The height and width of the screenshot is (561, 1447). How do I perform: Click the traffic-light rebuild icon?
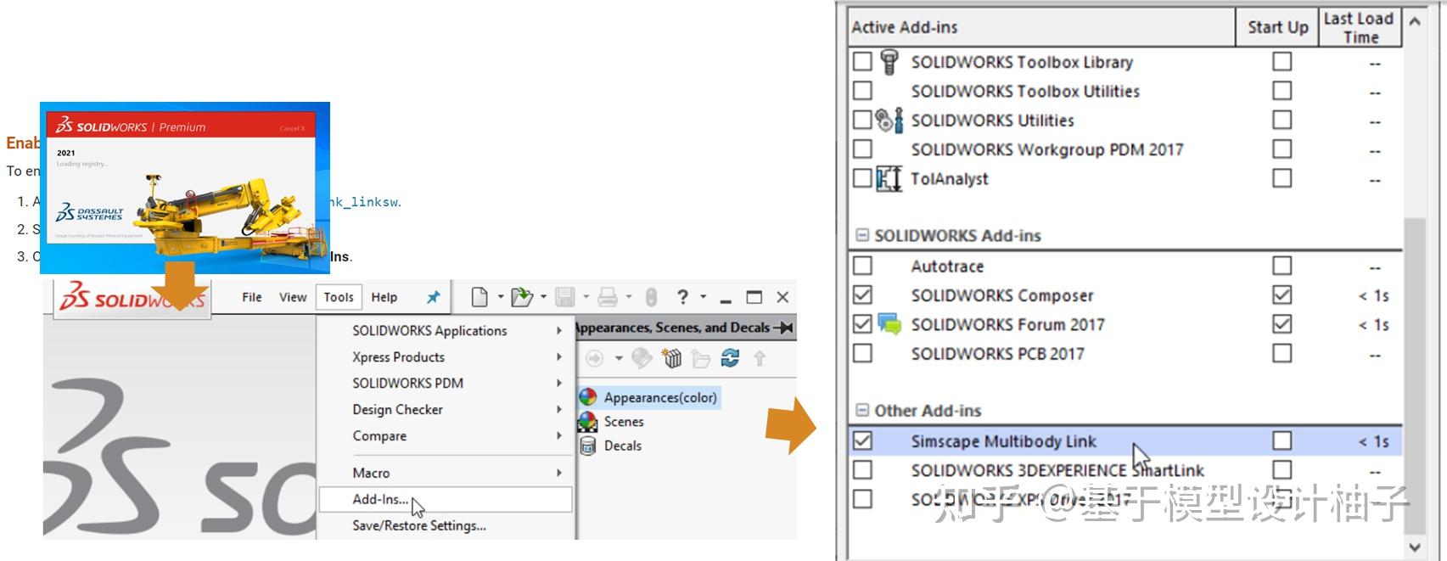(651, 296)
